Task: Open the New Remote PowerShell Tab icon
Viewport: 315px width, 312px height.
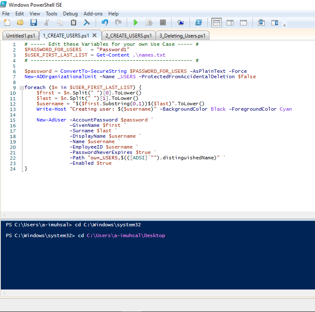Action: pos(180,22)
